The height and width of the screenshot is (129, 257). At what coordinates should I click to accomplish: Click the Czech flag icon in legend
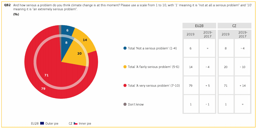pos(76,123)
